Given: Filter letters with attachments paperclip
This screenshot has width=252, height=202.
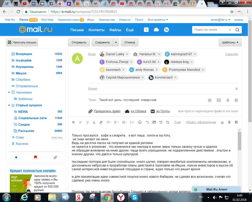Looking at the screenshot, I should pos(55,157).
